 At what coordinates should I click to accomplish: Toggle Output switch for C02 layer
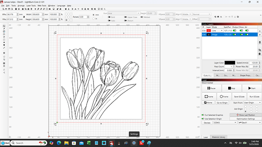pyautogui.click(x=234, y=31)
